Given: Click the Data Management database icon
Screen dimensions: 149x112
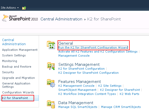Looking at the screenshot, I should click(x=51, y=105).
